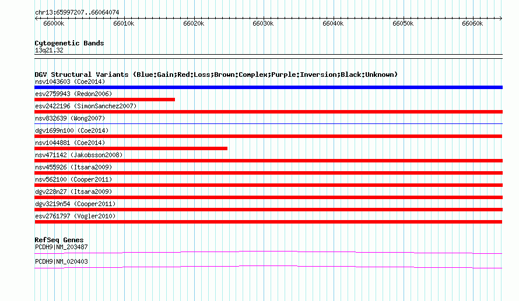Open variant esv2759943 (Redon2006) label
The height and width of the screenshot is (301, 519).
pyautogui.click(x=73, y=94)
